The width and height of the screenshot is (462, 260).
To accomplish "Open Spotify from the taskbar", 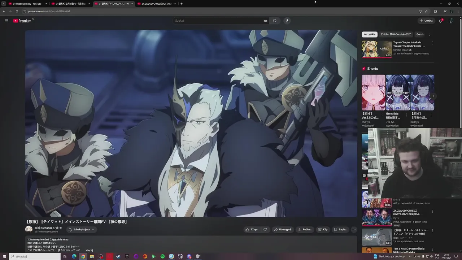I will pyautogui.click(x=162, y=256).
